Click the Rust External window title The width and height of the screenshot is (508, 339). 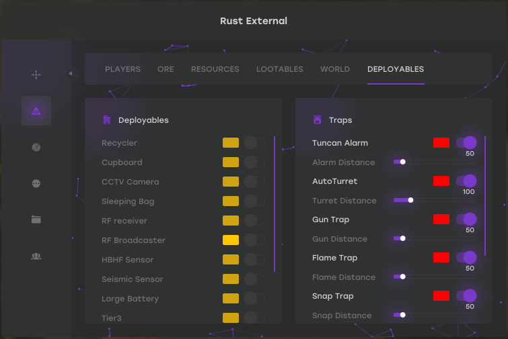point(254,21)
